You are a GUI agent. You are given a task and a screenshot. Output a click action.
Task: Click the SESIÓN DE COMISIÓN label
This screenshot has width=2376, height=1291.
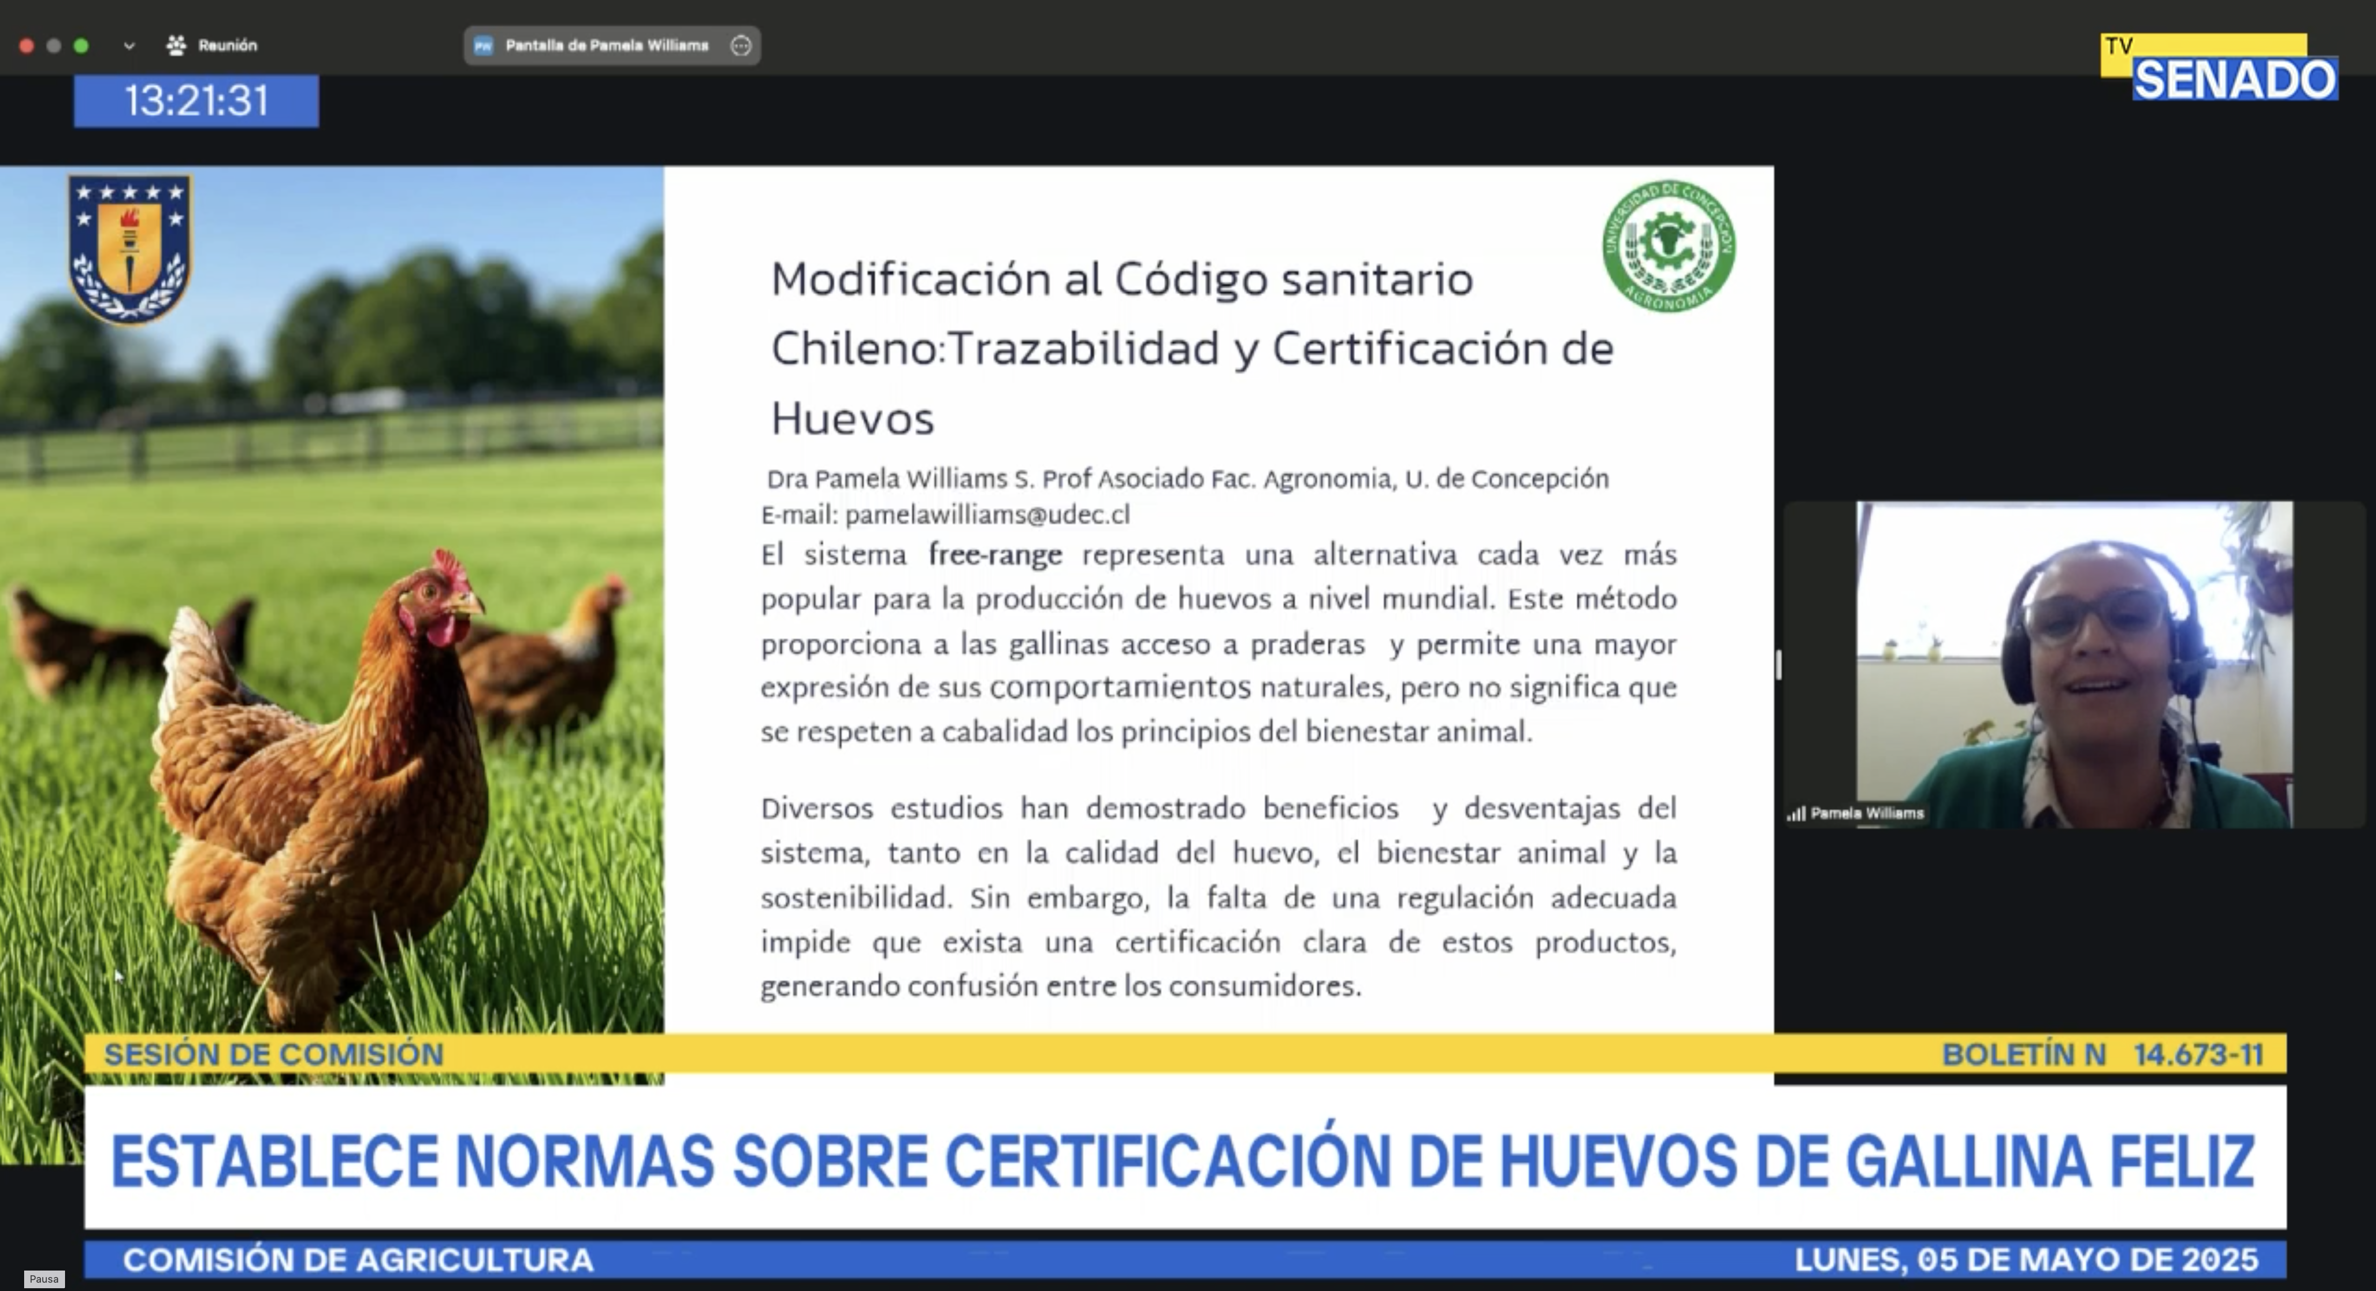click(x=273, y=1054)
